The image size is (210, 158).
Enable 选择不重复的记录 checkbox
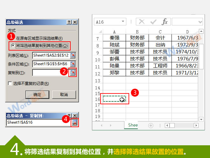click(x=10, y=83)
